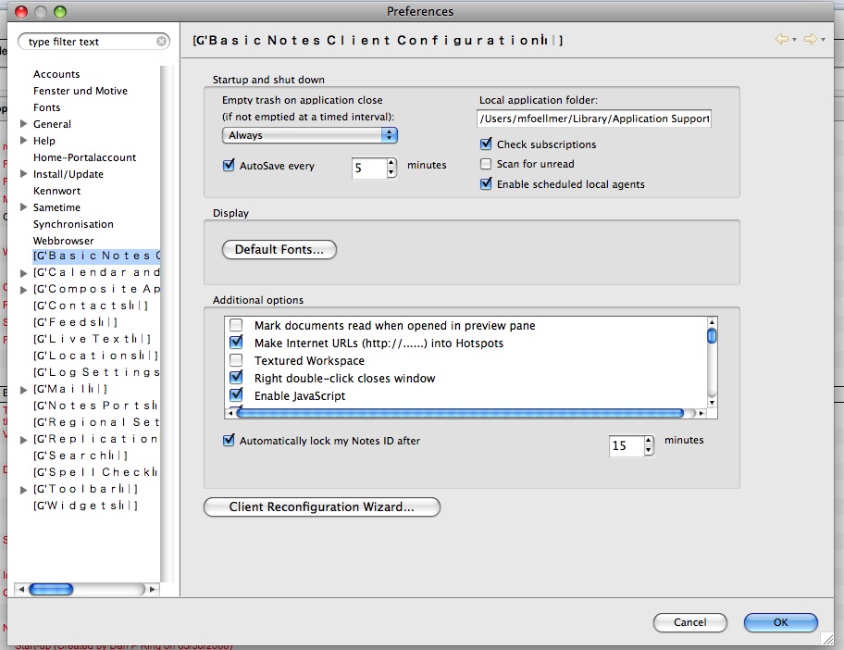The image size is (844, 650).
Task: Select Live Text preferences
Action: click(92, 339)
